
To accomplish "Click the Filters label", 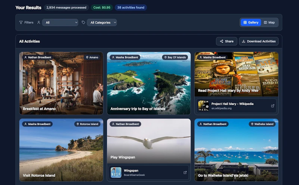I will click(29, 22).
